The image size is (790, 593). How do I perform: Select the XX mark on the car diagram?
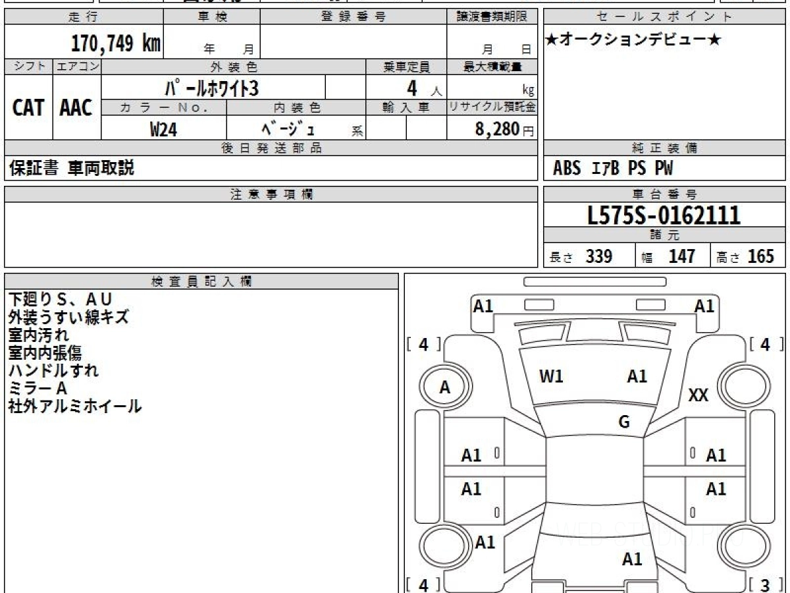[698, 395]
